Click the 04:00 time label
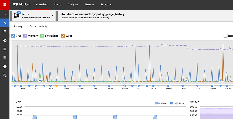This screenshot has width=233, height=119. (x=154, y=88)
